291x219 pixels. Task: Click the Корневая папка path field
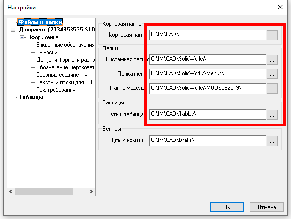(x=207, y=35)
